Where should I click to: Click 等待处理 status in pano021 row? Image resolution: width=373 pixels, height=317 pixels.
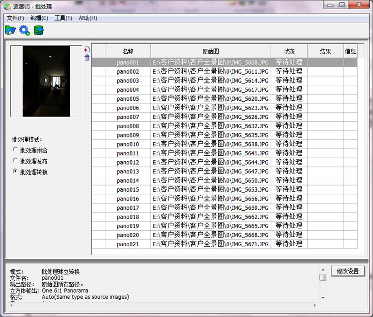click(x=289, y=244)
